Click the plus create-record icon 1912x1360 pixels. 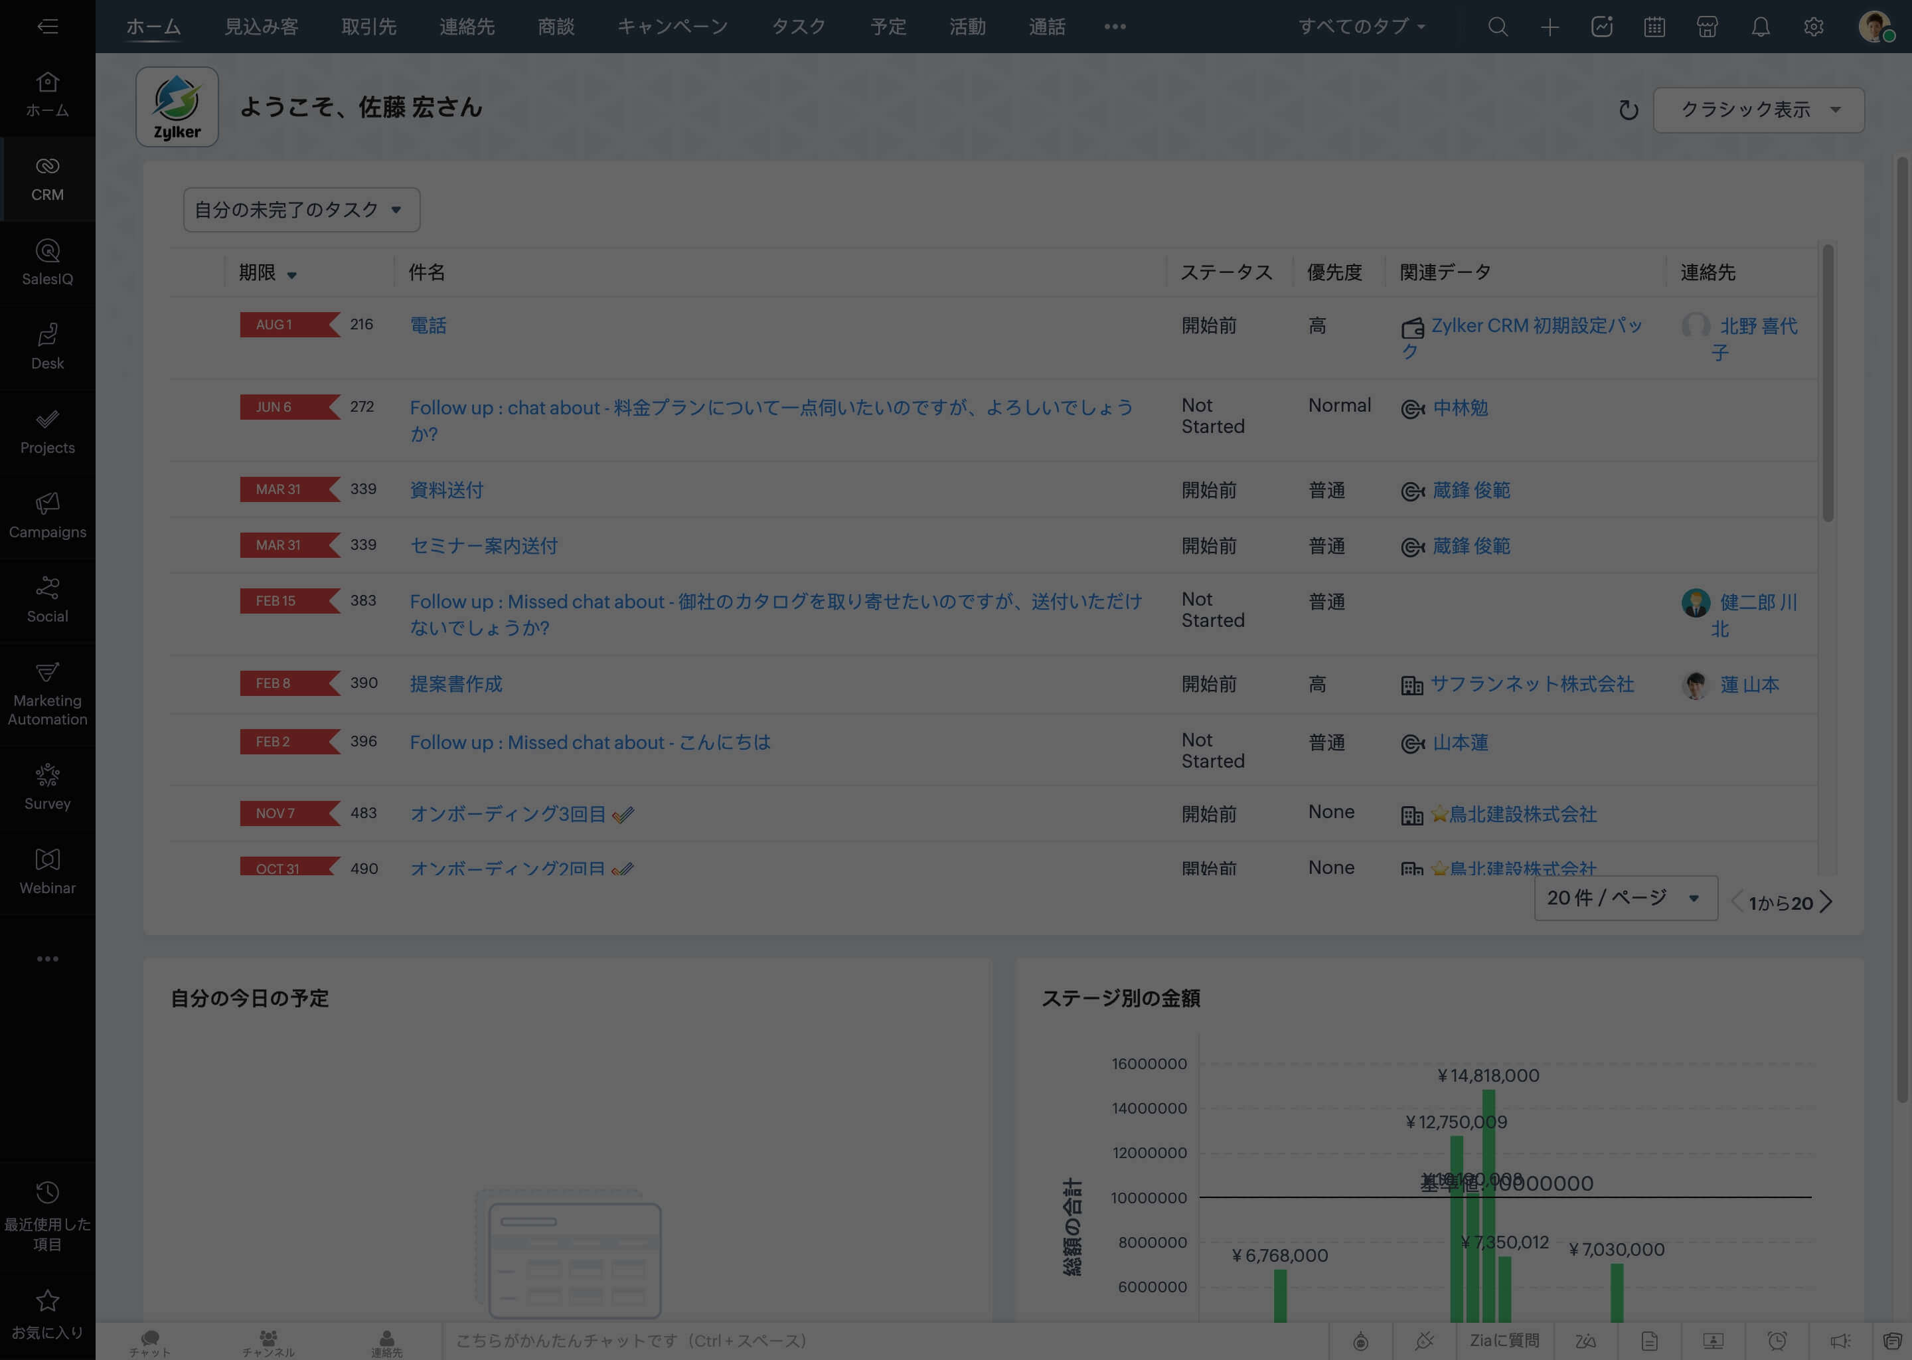pyautogui.click(x=1550, y=27)
